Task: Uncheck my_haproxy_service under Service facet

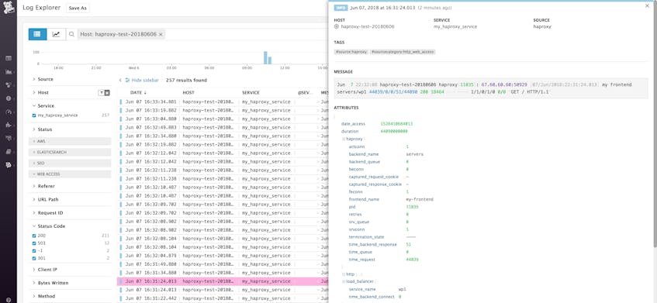Action: pyautogui.click(x=34, y=115)
